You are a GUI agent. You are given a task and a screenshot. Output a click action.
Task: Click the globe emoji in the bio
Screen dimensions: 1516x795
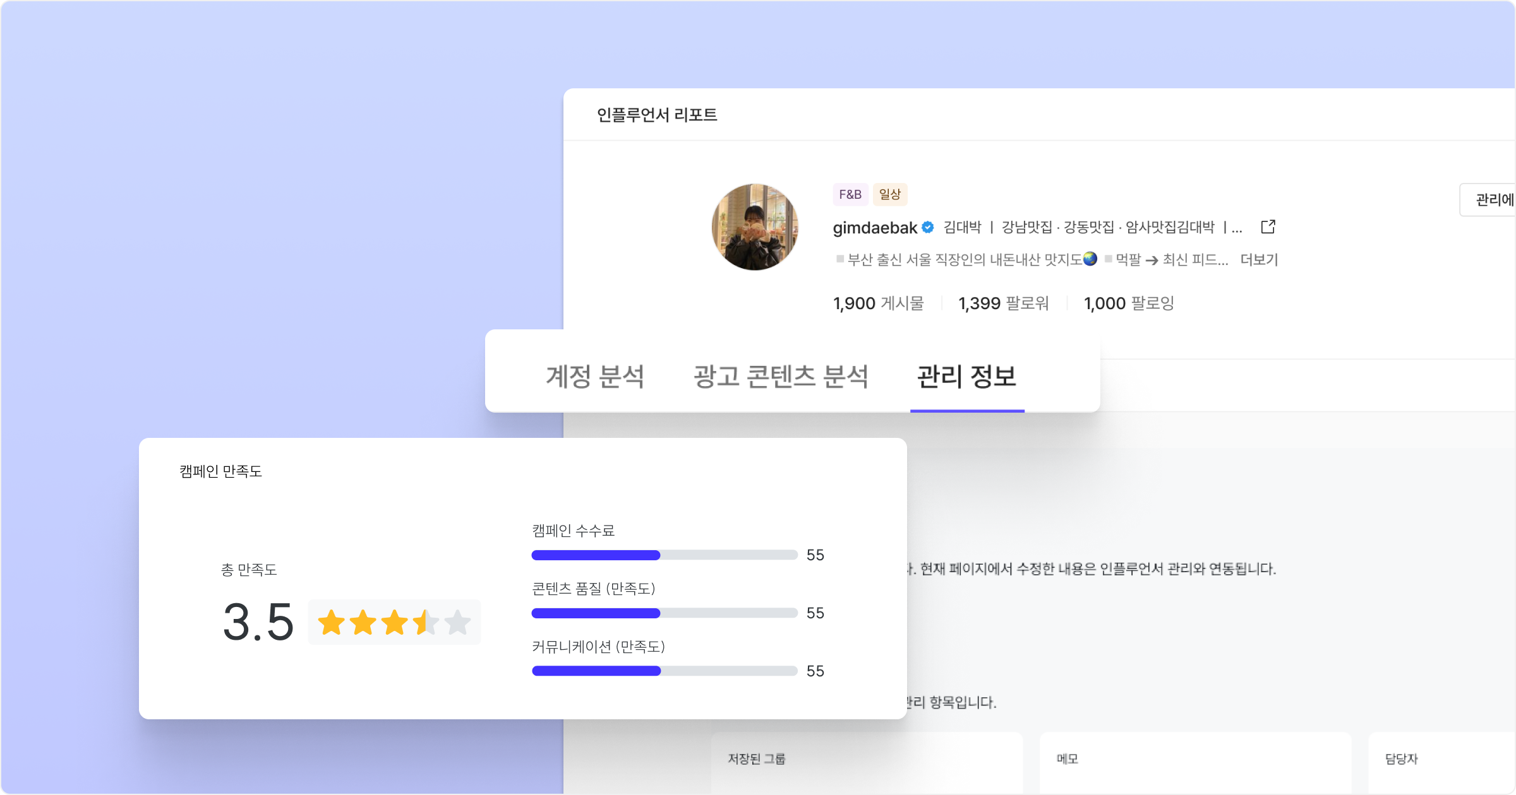1090,259
